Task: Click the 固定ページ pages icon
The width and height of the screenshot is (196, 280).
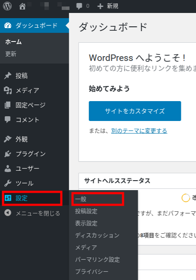Action: [x=8, y=105]
